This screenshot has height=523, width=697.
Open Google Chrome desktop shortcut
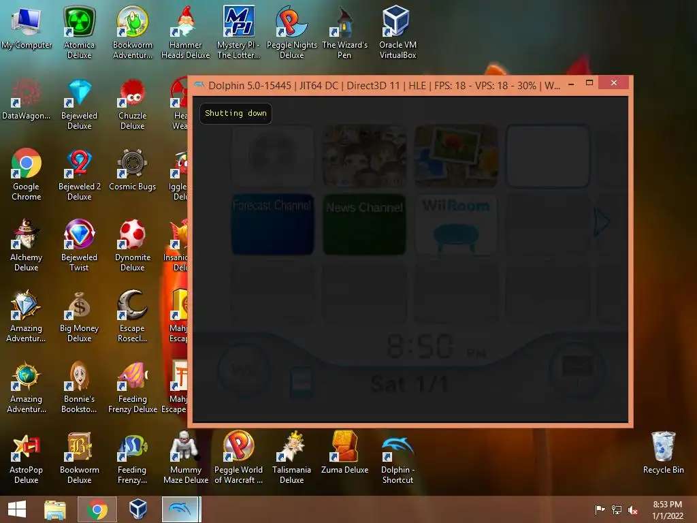[x=27, y=174]
